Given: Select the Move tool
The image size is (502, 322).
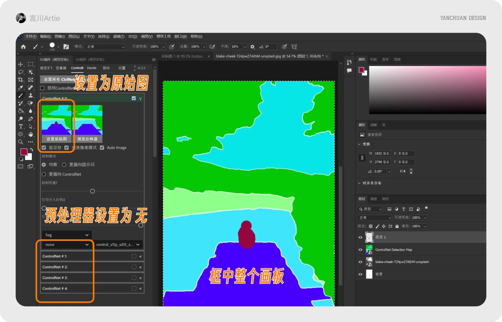Looking at the screenshot, I should click(20, 64).
